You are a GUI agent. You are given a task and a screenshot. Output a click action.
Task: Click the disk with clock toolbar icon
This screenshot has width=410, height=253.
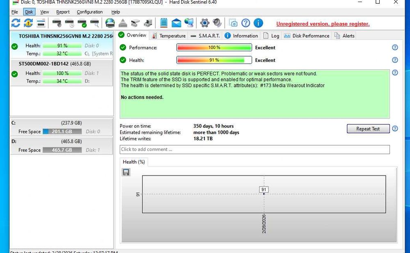[70, 23]
